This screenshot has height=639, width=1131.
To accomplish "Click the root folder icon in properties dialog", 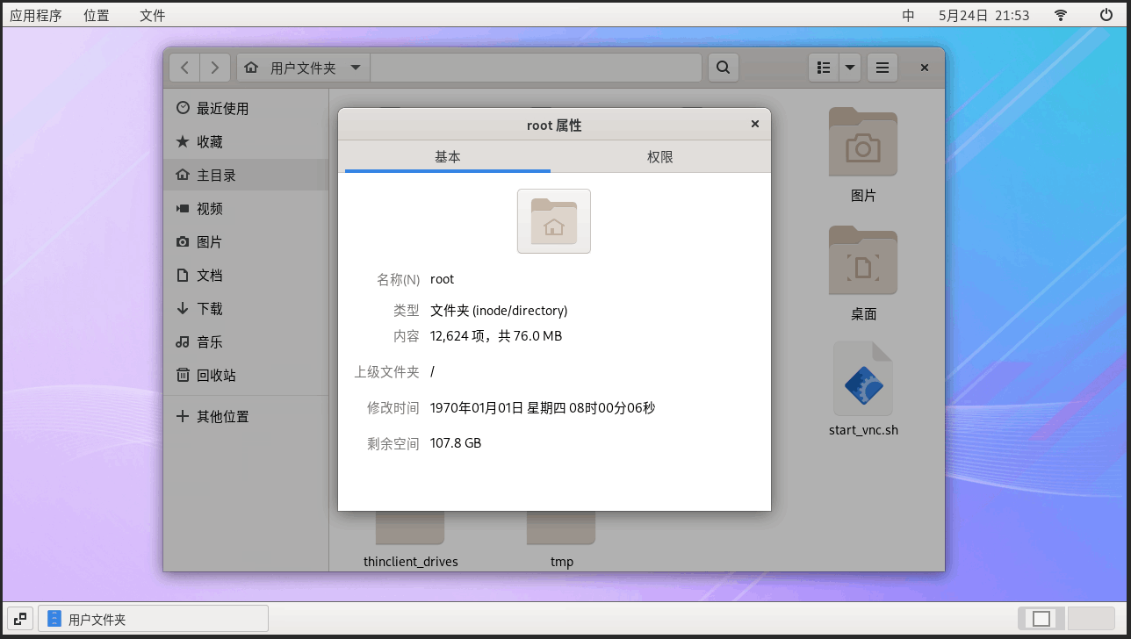I will 554,221.
